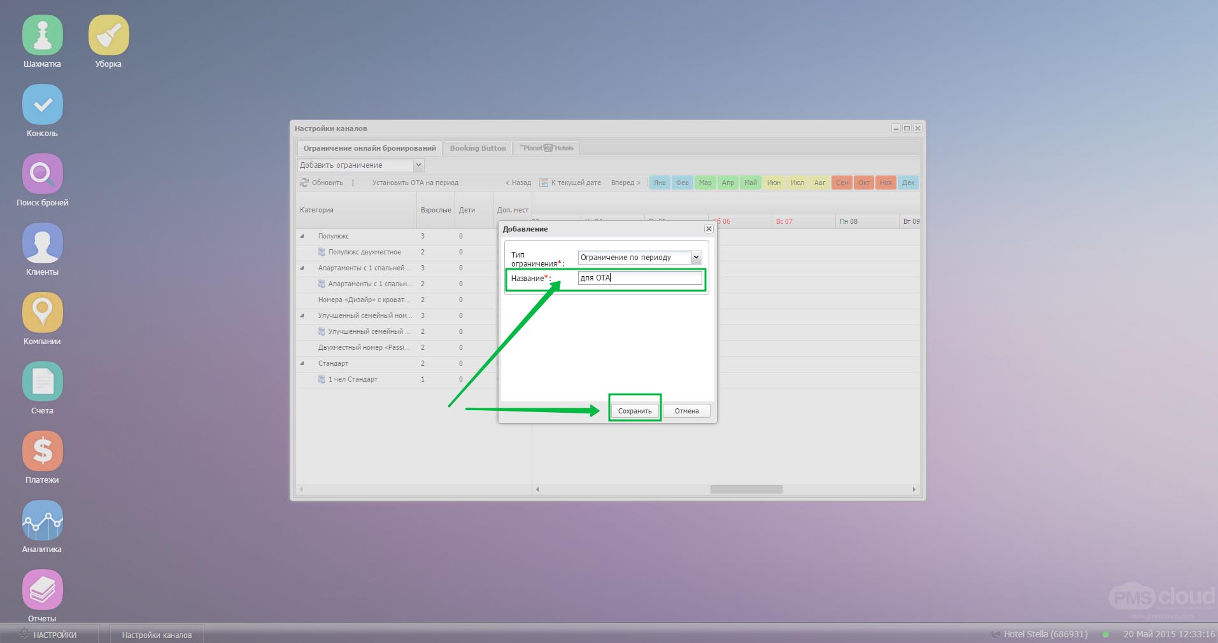
Task: Open the Тип ограничения dropdown arrow
Action: tap(697, 258)
